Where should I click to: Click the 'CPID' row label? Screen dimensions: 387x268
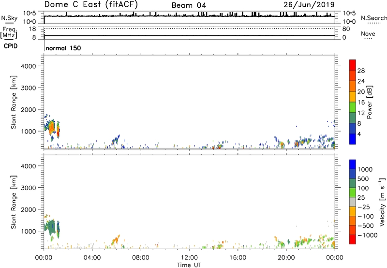coord(11,46)
